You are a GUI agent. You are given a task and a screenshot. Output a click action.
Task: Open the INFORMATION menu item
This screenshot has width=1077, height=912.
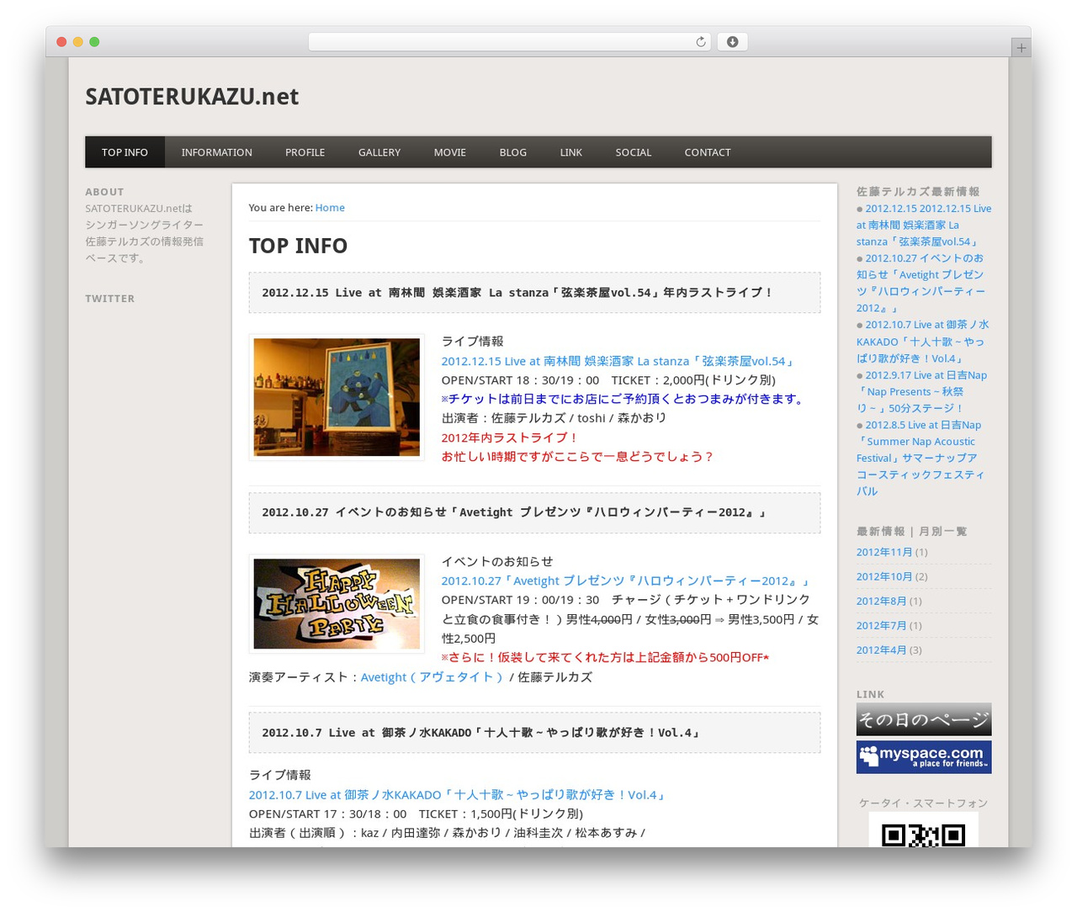tap(216, 152)
